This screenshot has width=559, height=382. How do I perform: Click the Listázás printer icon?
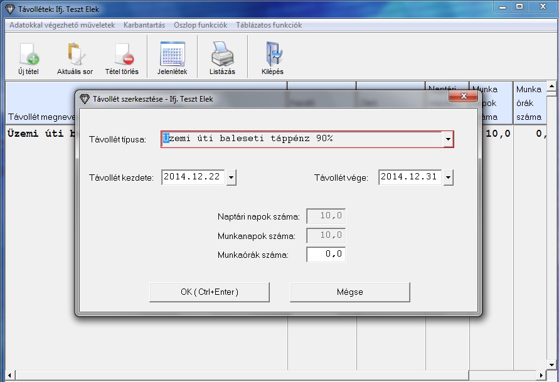click(222, 55)
